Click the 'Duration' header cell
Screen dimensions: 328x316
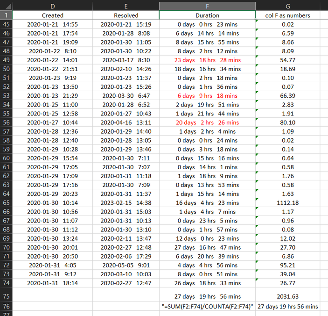(x=207, y=15)
